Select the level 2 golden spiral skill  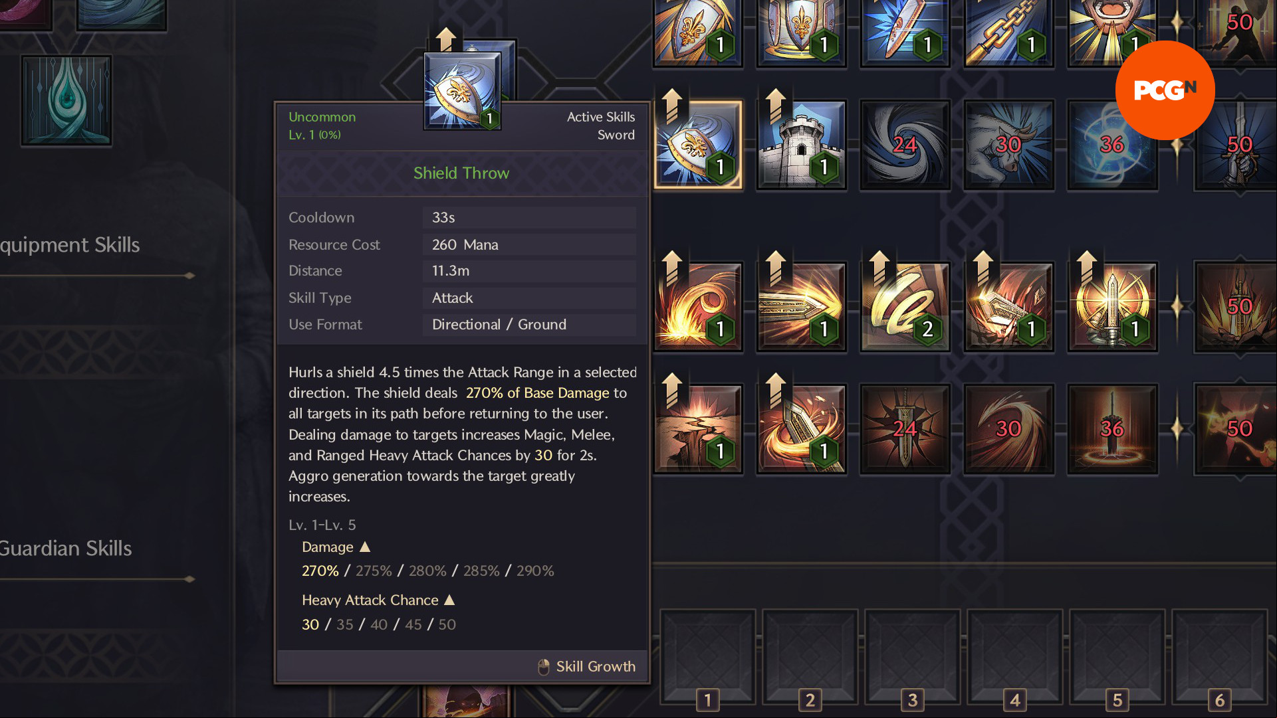tap(905, 307)
